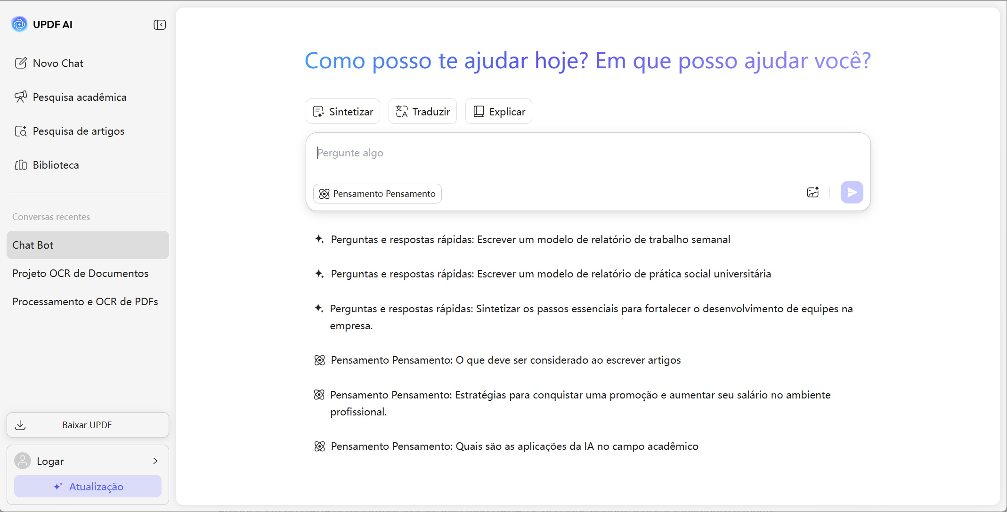Select the desenvolvimento de equipes suggestion

coord(584,317)
